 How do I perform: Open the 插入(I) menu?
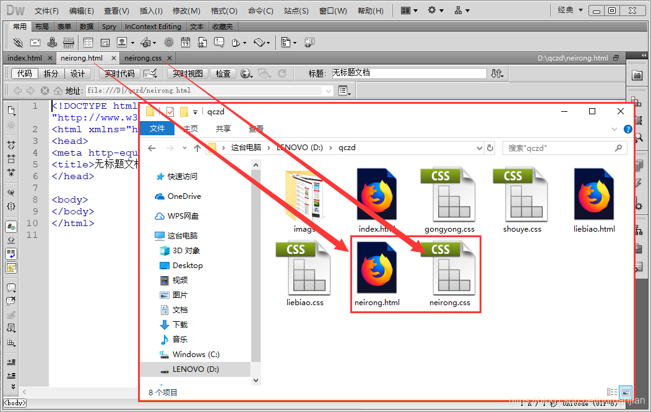pos(151,11)
